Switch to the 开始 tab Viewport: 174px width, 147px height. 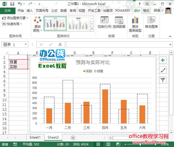pyautogui.click(x=21, y=11)
